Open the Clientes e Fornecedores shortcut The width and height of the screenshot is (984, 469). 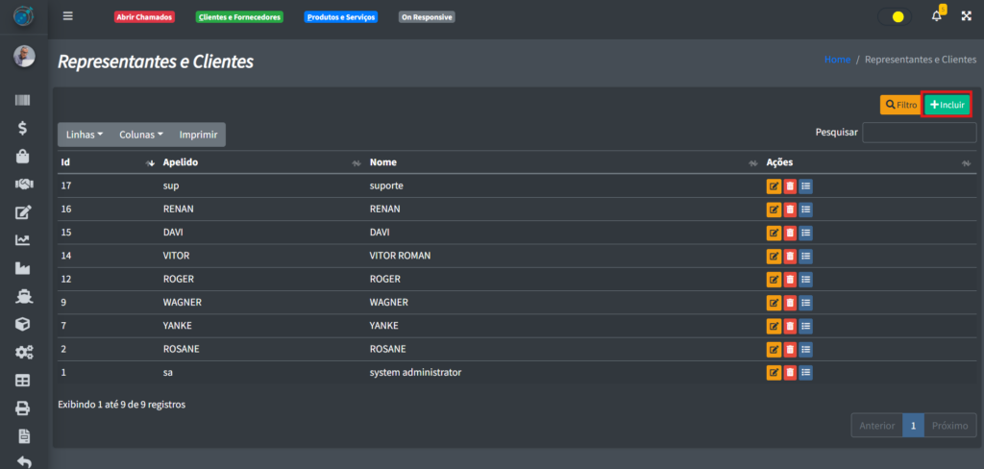(239, 17)
